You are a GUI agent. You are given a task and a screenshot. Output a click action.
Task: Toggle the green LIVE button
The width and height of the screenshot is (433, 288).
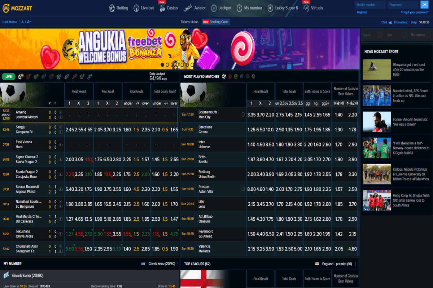[9, 77]
